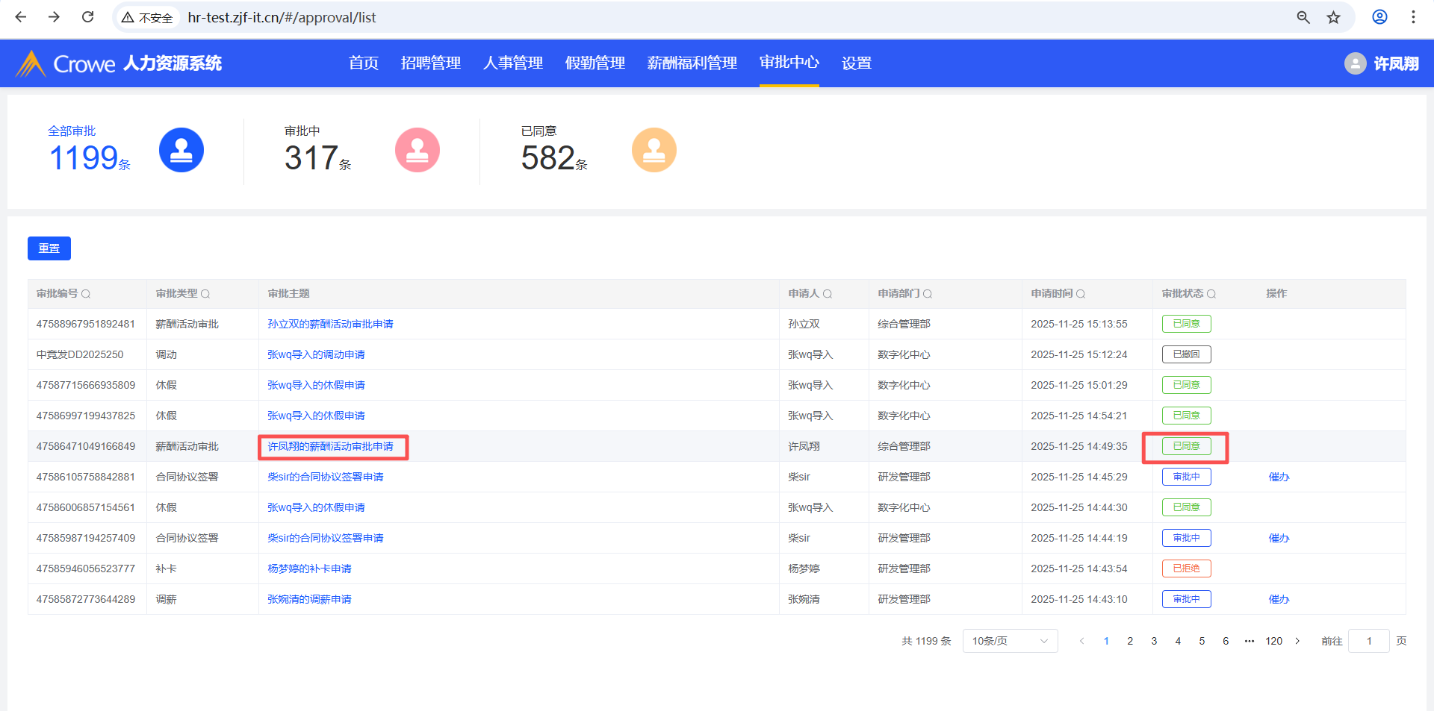
Task: Click the search icon beside 申请时间 column
Action: click(1081, 294)
